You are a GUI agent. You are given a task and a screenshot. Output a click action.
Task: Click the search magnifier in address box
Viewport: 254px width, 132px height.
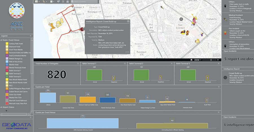[x=72, y=1]
